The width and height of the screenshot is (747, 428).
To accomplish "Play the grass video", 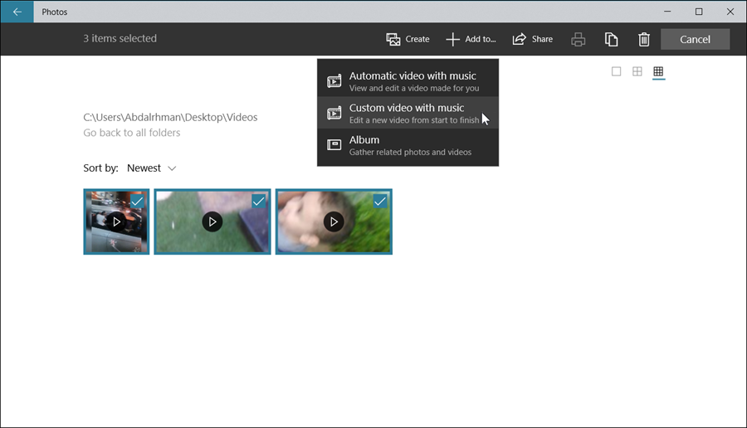I will (x=212, y=221).
